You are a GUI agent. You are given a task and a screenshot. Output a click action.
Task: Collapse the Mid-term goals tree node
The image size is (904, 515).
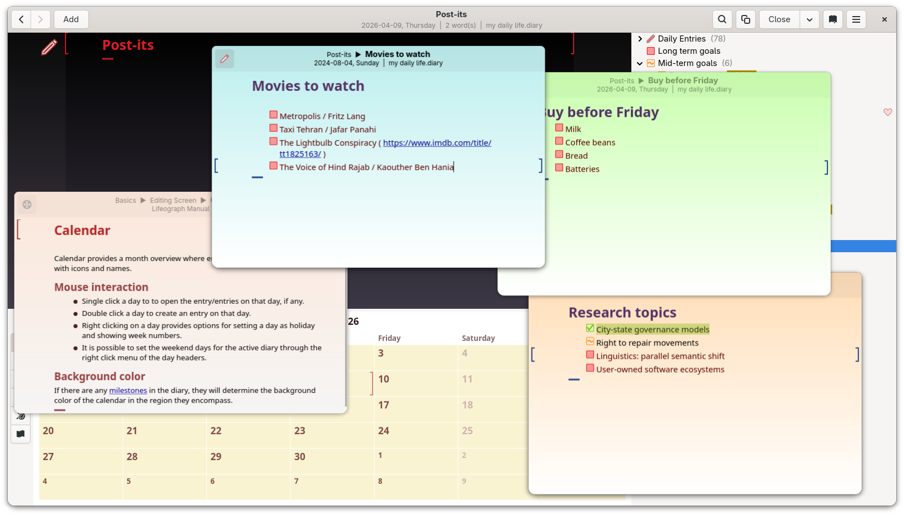(640, 63)
